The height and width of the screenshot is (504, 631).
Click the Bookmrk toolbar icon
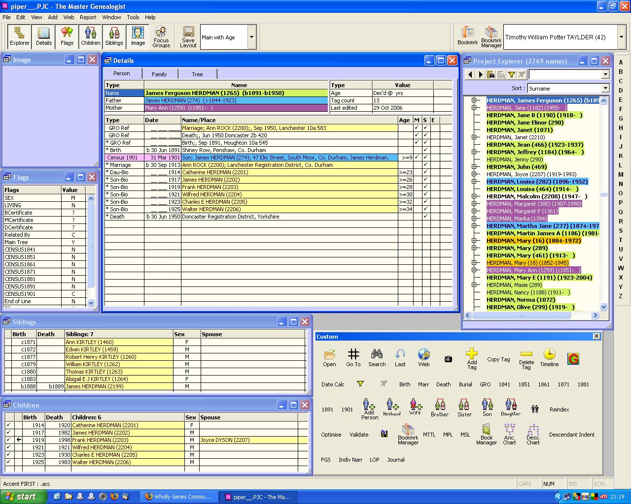(x=467, y=36)
